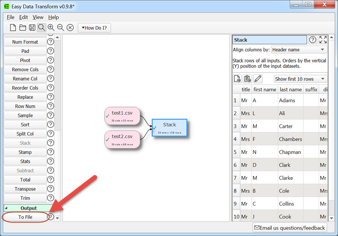Click the circled X stop icon
Viewport: 338px width, 236px height.
(70, 27)
